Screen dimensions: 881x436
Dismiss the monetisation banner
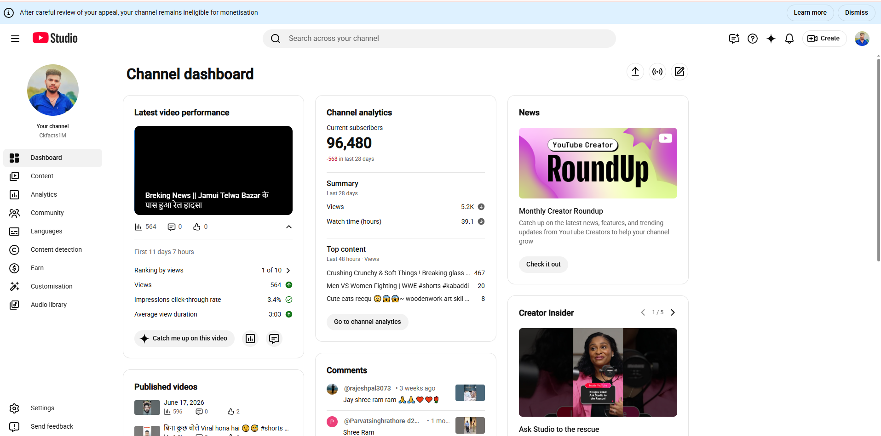(x=857, y=13)
